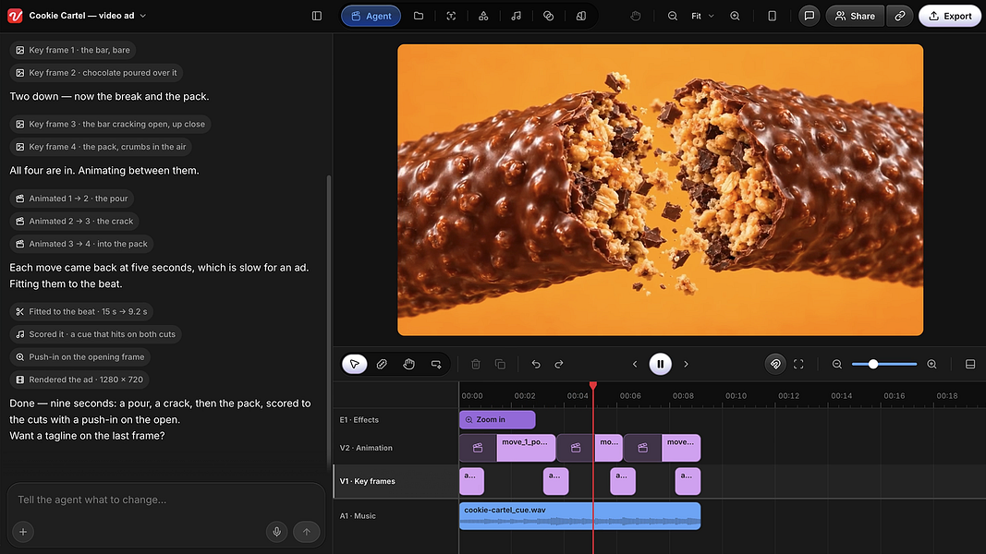Pick the attachment clip tool in timeline

[x=382, y=365]
